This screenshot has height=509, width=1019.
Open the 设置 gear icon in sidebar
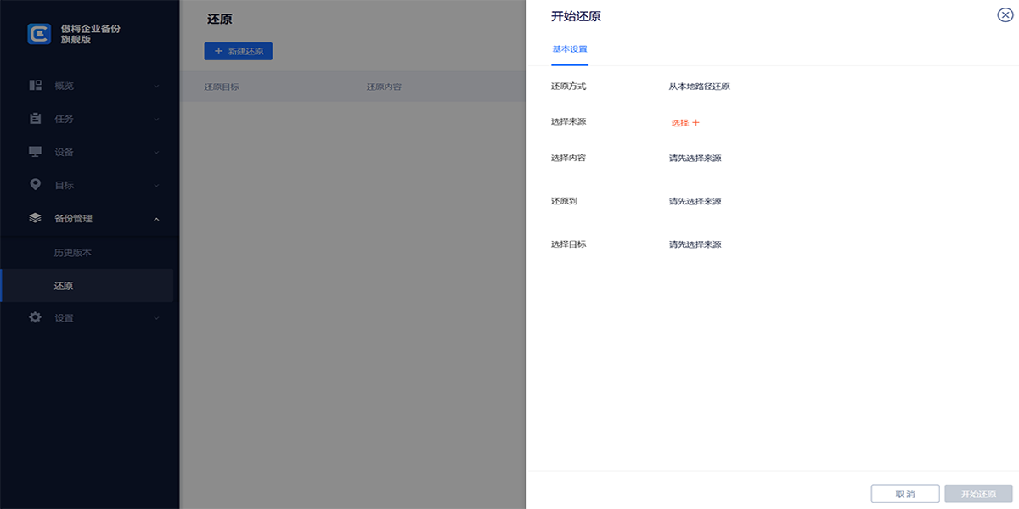click(35, 317)
